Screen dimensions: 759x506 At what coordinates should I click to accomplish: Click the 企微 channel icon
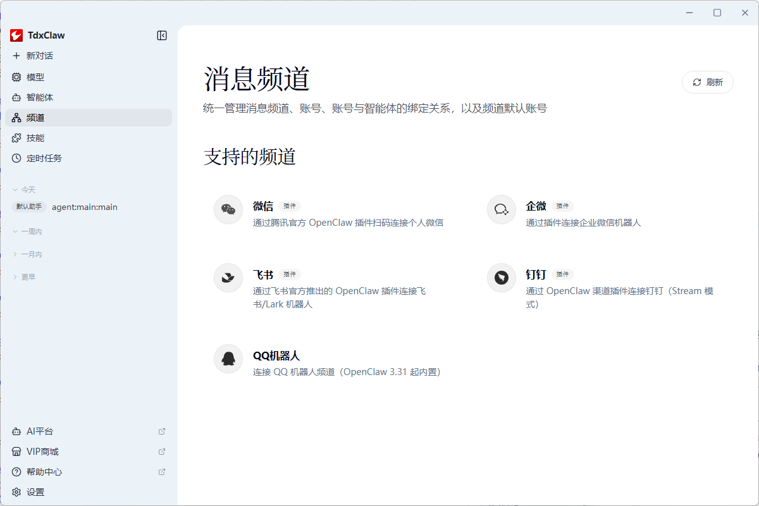pyautogui.click(x=502, y=209)
